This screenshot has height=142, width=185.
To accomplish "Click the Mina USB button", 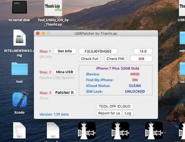I will coord(64,72).
